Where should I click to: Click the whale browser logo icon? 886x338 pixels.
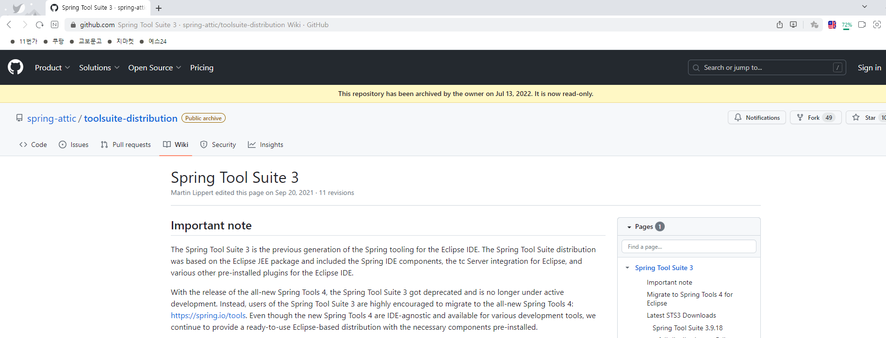click(18, 8)
